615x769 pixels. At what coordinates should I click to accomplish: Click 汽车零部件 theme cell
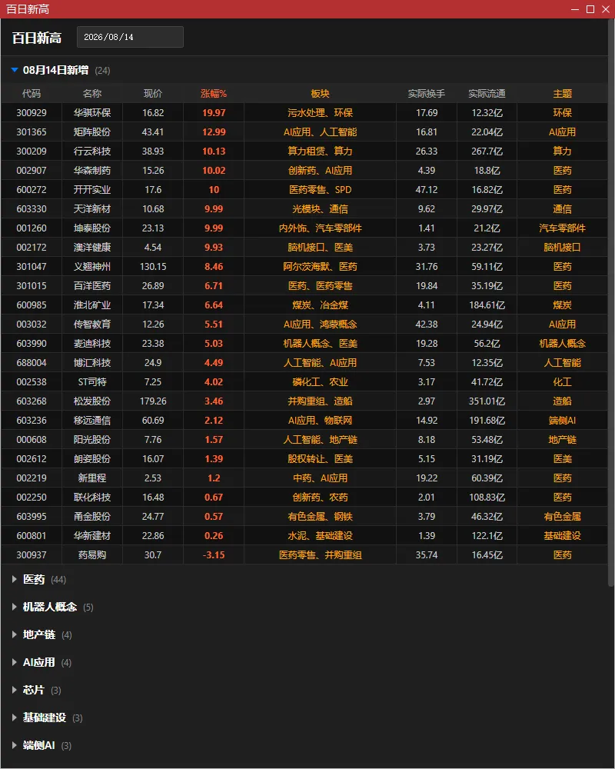click(x=563, y=228)
